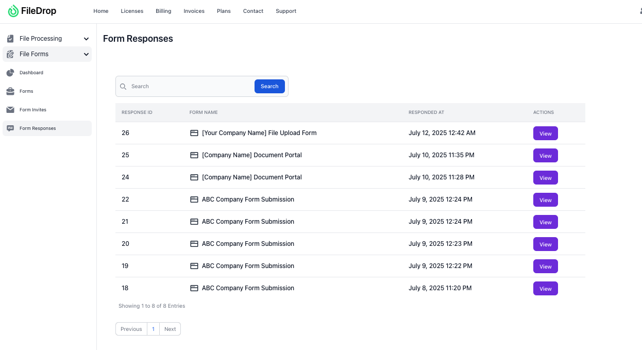Click form icon in response 21 row
This screenshot has height=350, width=642.
click(x=194, y=222)
